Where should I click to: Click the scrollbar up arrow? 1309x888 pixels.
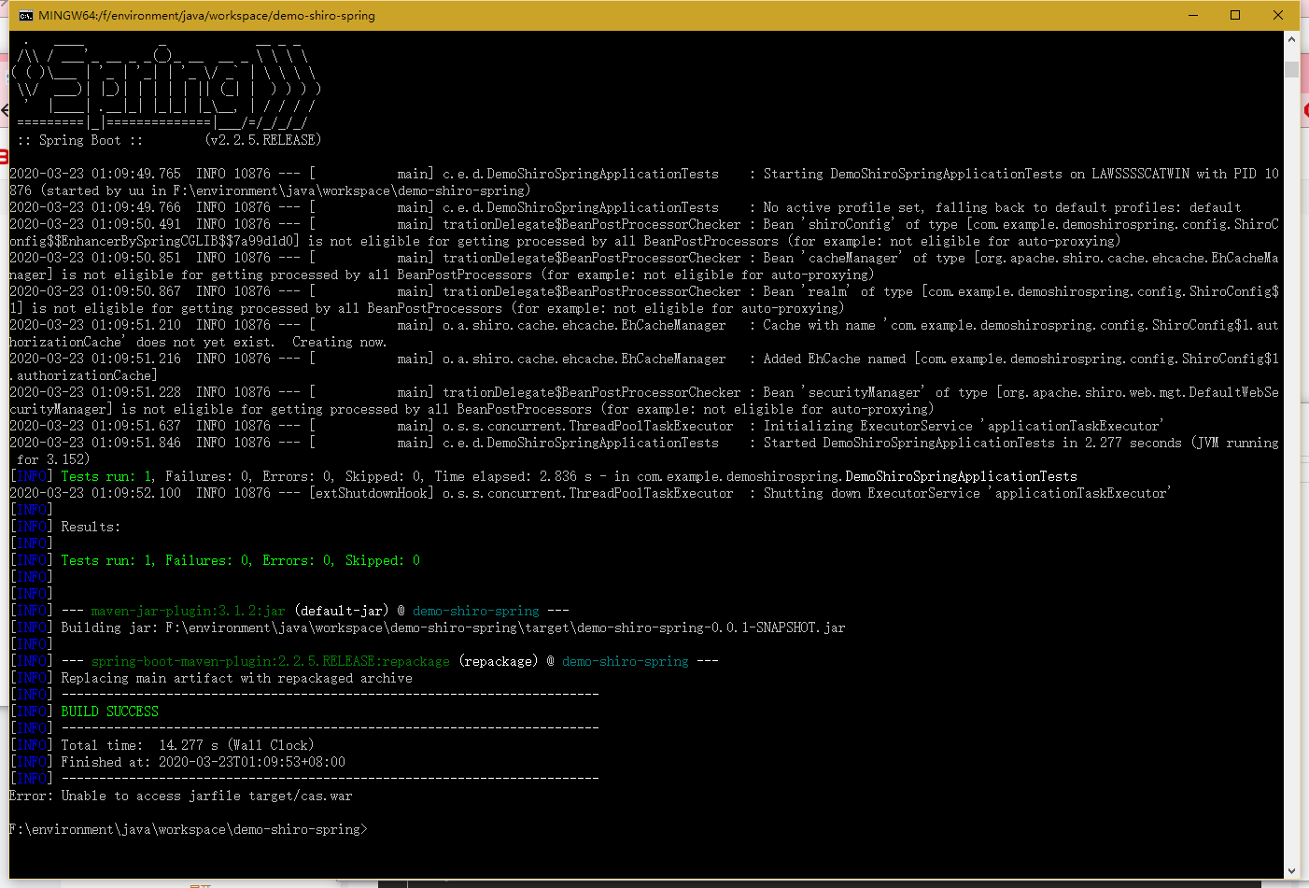[1291, 39]
